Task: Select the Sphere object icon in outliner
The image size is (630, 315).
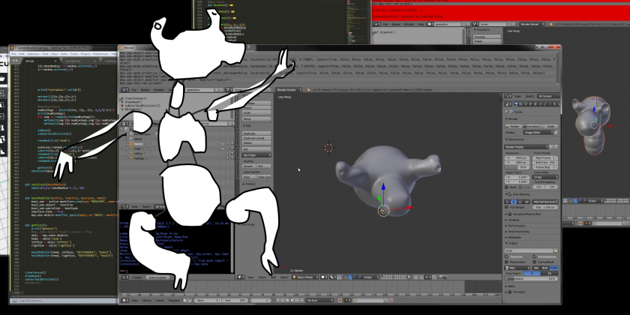Action: tap(131, 144)
